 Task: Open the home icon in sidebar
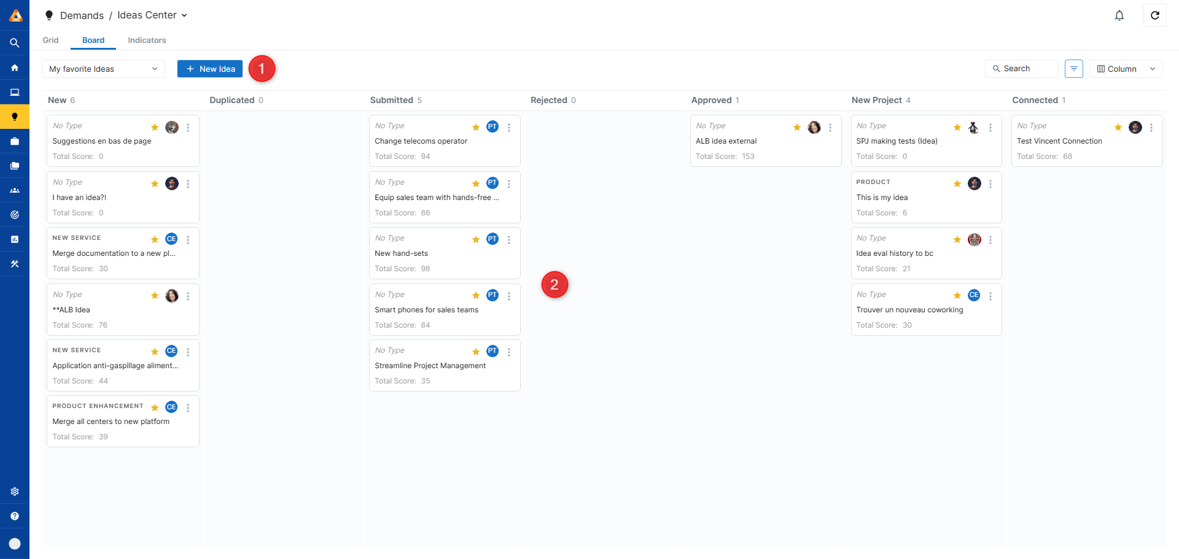(x=15, y=67)
